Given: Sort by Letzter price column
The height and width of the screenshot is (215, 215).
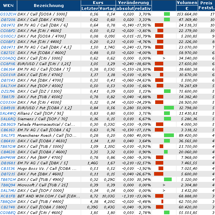Looking at the screenshot, I should (90, 8).
